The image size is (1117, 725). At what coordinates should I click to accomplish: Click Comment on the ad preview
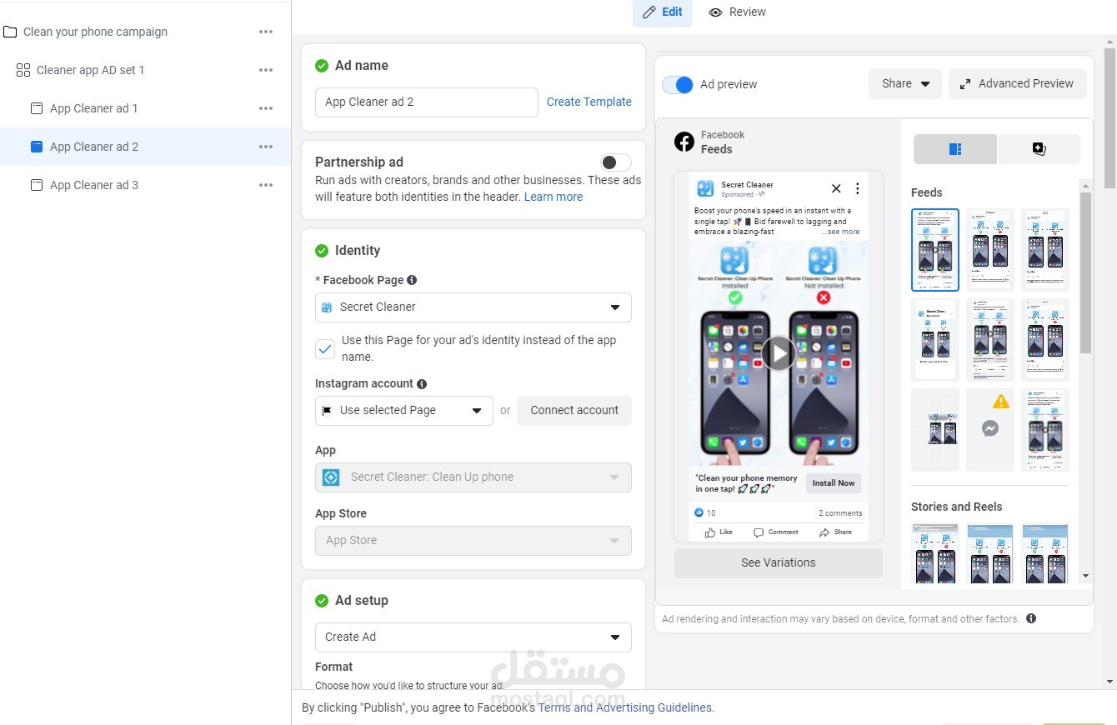tap(775, 532)
